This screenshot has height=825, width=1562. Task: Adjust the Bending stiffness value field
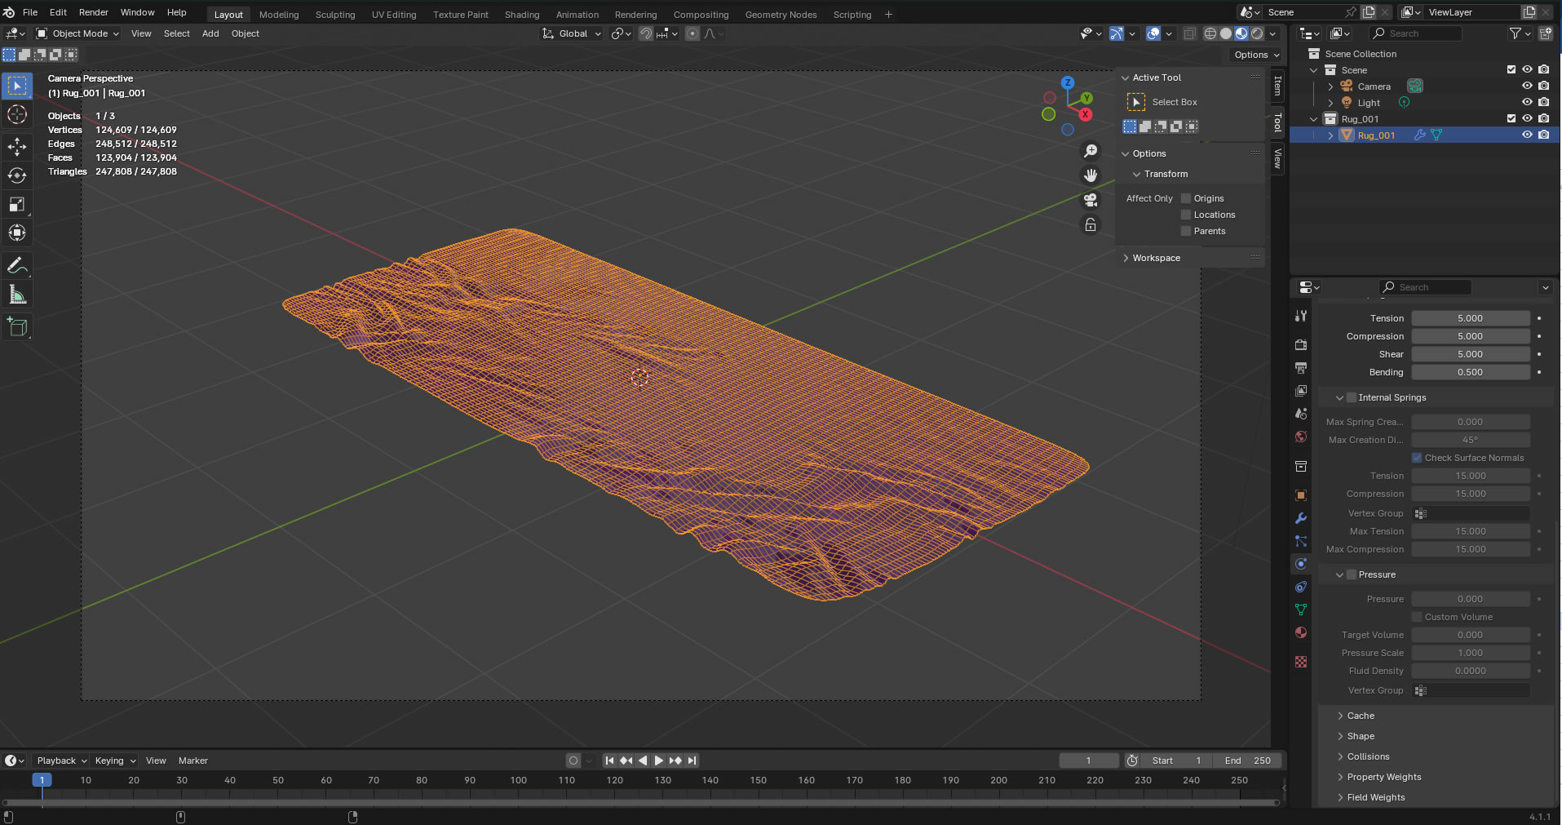coord(1470,372)
